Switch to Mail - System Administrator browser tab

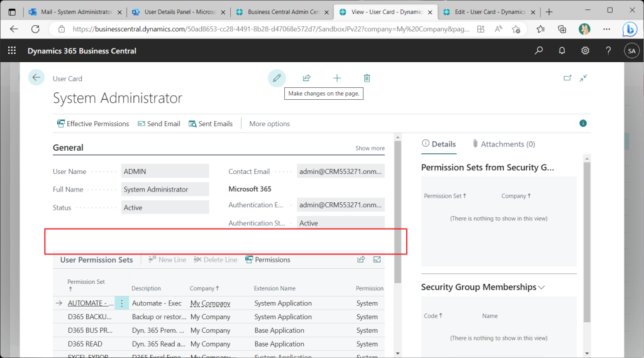coord(75,12)
